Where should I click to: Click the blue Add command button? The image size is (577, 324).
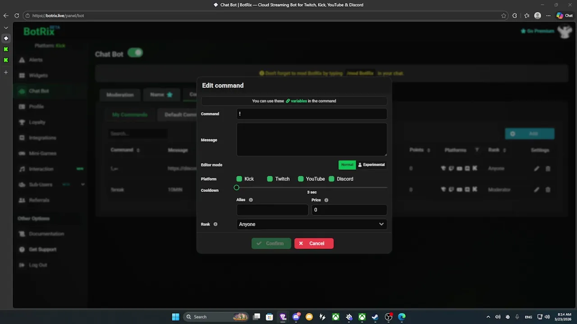coord(530,134)
